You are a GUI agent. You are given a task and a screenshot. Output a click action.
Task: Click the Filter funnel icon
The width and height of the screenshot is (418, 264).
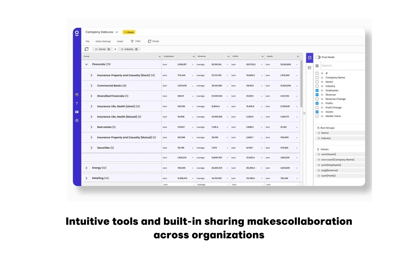tap(132, 41)
